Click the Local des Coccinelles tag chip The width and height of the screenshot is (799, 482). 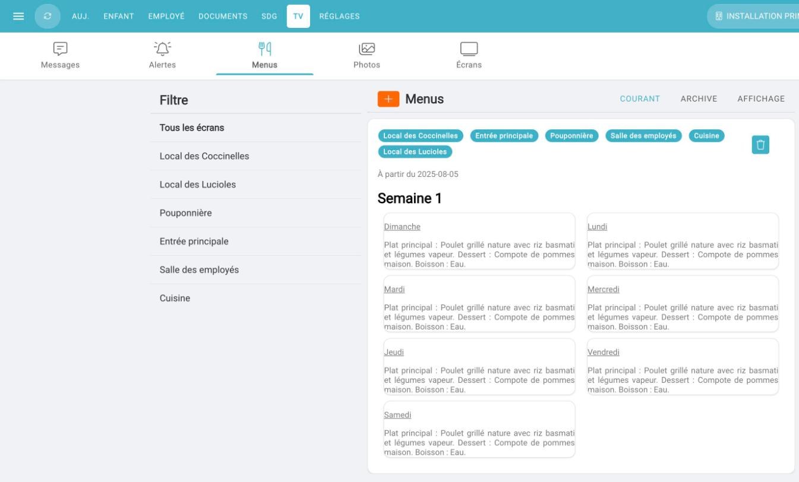coord(421,136)
